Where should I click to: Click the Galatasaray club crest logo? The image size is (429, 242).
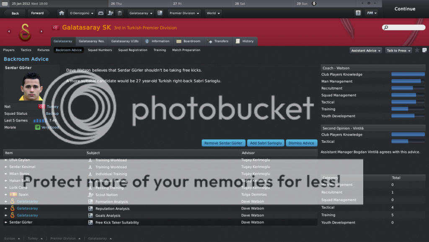25,32
